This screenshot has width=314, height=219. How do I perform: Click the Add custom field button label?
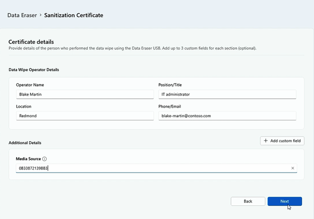pyautogui.click(x=286, y=141)
